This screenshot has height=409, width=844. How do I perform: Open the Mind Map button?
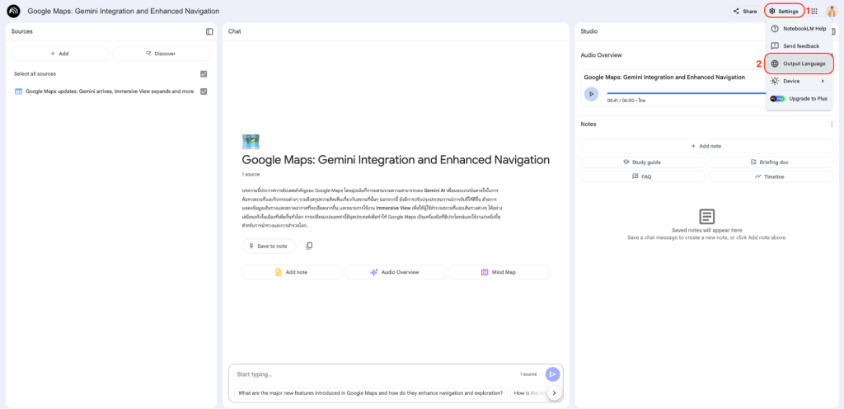[x=499, y=272]
